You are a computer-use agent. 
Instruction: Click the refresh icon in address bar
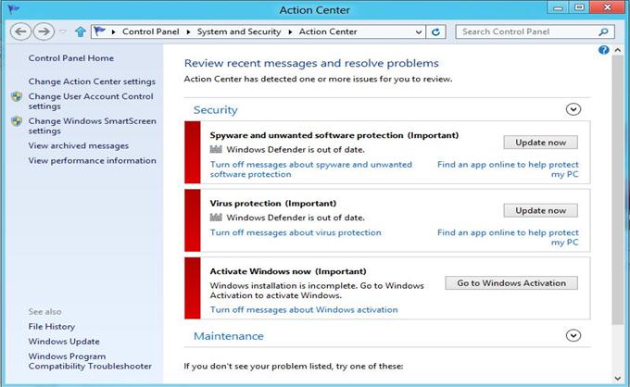[437, 31]
